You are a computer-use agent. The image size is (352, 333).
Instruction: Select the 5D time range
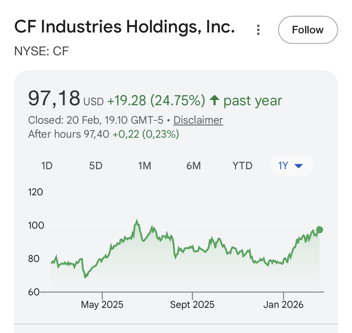(96, 166)
